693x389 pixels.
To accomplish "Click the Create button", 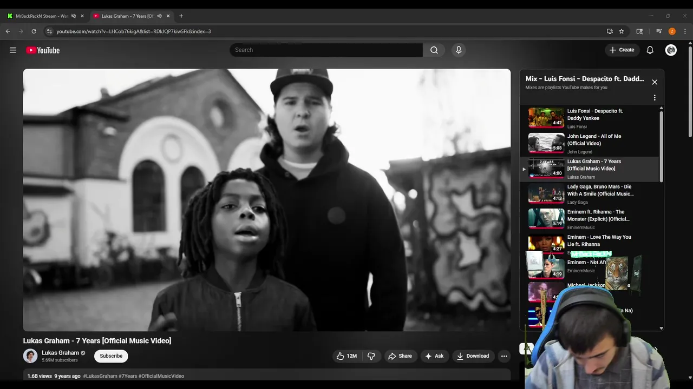I will point(622,50).
